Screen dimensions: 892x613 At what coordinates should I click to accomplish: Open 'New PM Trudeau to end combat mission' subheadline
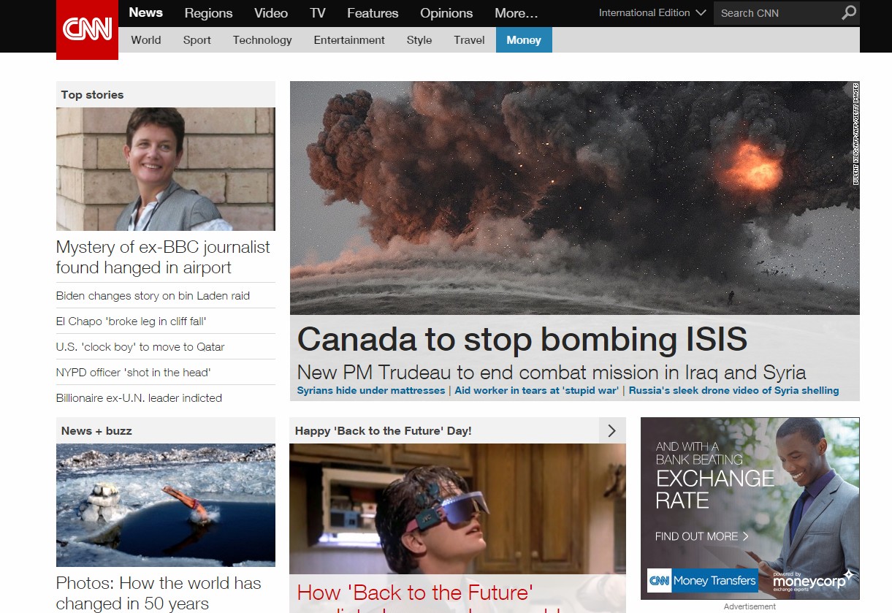552,372
